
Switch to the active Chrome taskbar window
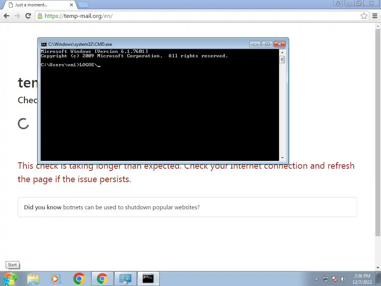[x=102, y=279]
